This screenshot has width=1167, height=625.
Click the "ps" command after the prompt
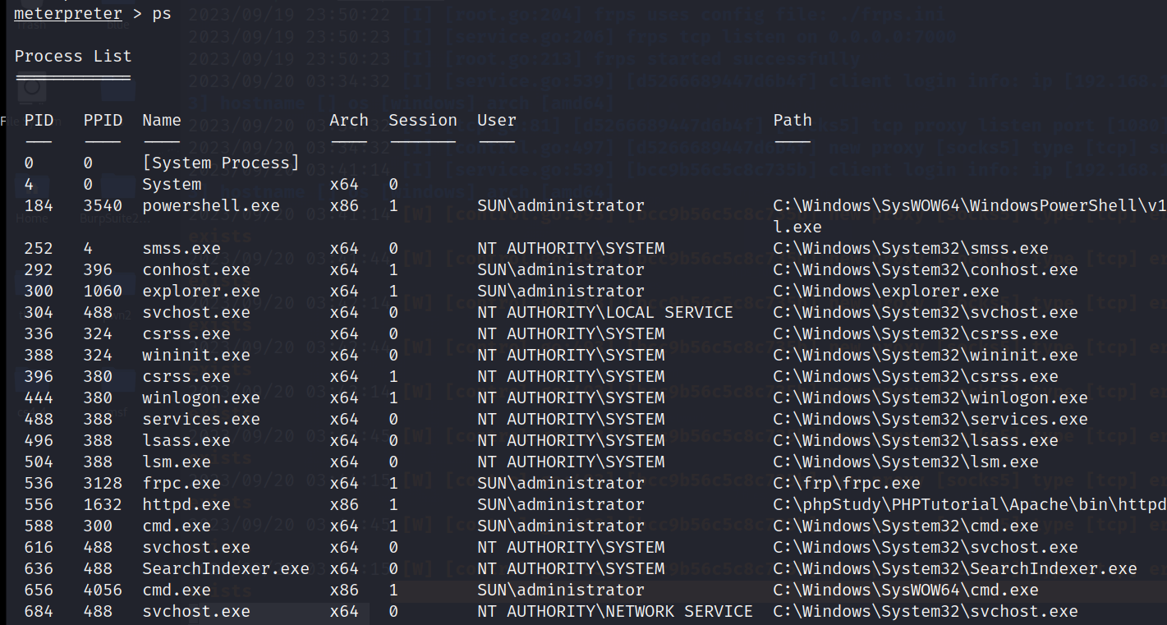tap(162, 15)
